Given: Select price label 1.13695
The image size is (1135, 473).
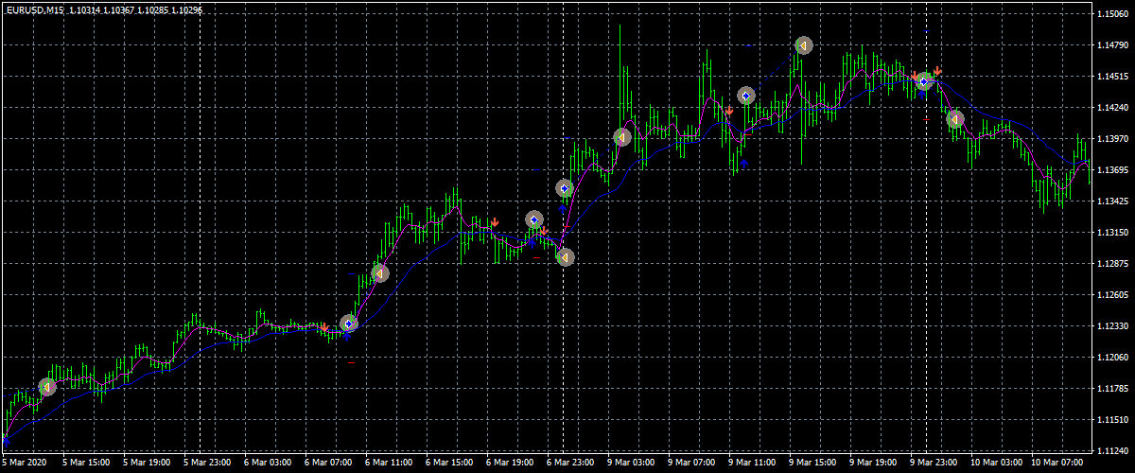Looking at the screenshot, I should click(x=1112, y=170).
